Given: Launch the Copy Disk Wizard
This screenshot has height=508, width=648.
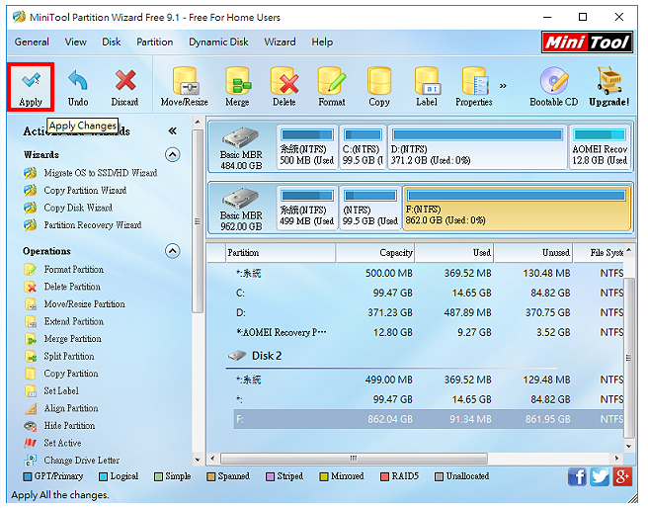Looking at the screenshot, I should [68, 208].
